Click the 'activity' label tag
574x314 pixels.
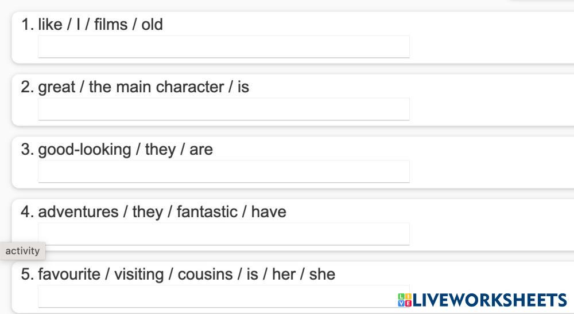(22, 250)
